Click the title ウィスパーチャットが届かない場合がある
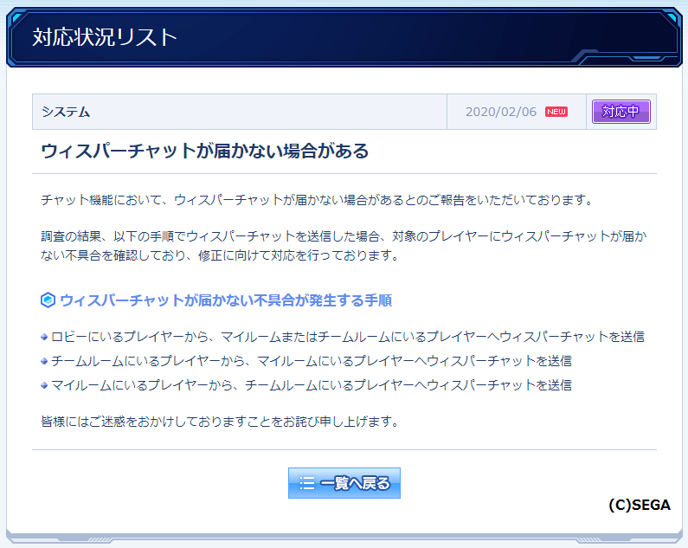 tap(205, 151)
